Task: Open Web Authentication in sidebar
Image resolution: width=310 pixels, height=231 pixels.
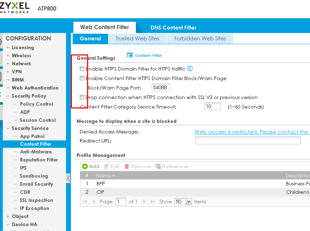Action: point(35,88)
